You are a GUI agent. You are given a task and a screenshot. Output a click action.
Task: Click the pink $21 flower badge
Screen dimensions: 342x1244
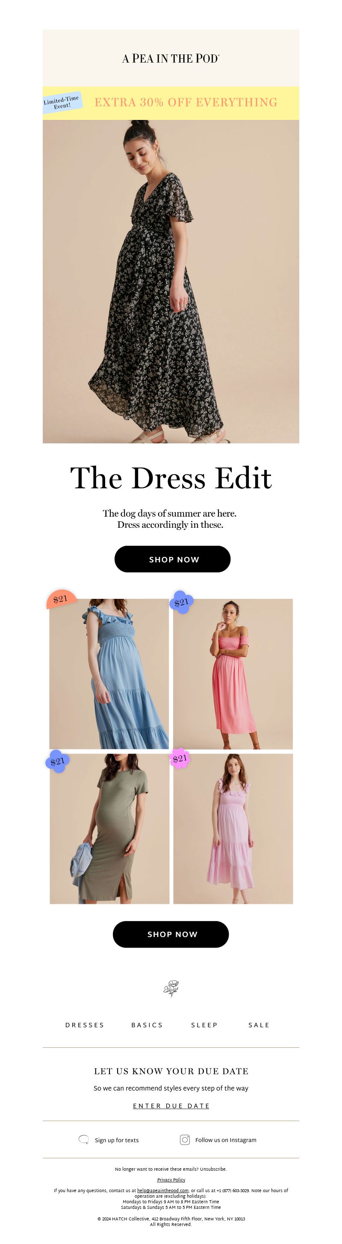click(179, 758)
